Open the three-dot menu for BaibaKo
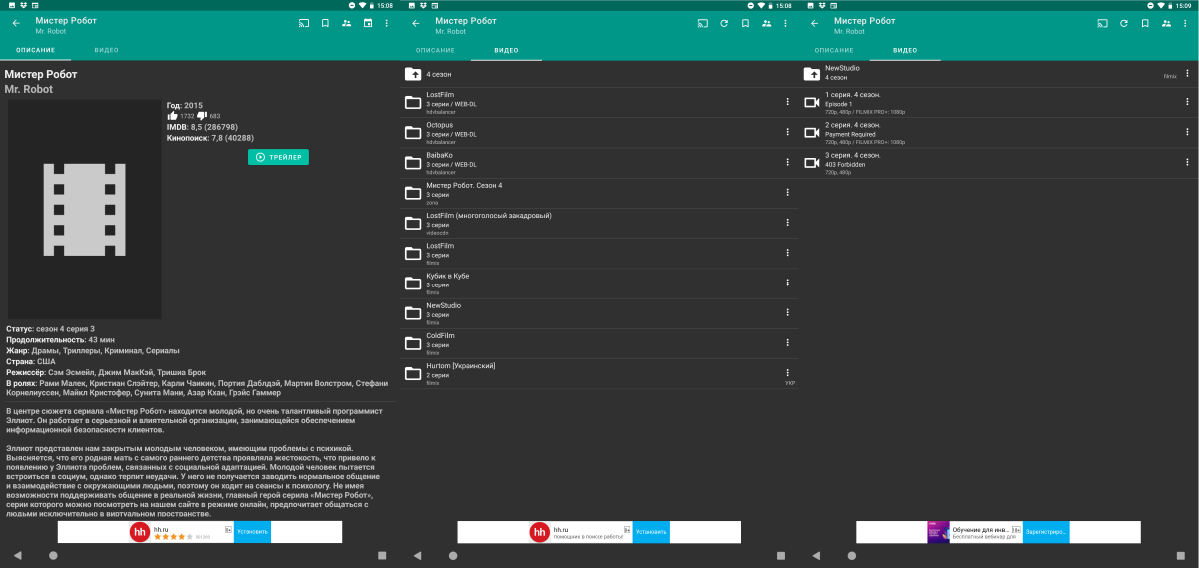The width and height of the screenshot is (1199, 568). point(787,161)
